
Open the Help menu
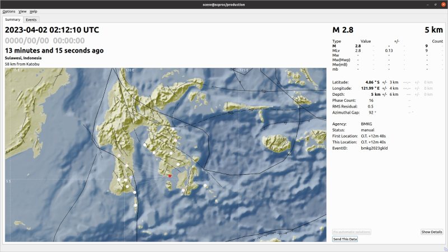click(34, 11)
